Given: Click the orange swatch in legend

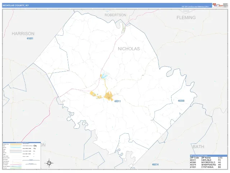Looking at the screenshot, I should [16, 144].
